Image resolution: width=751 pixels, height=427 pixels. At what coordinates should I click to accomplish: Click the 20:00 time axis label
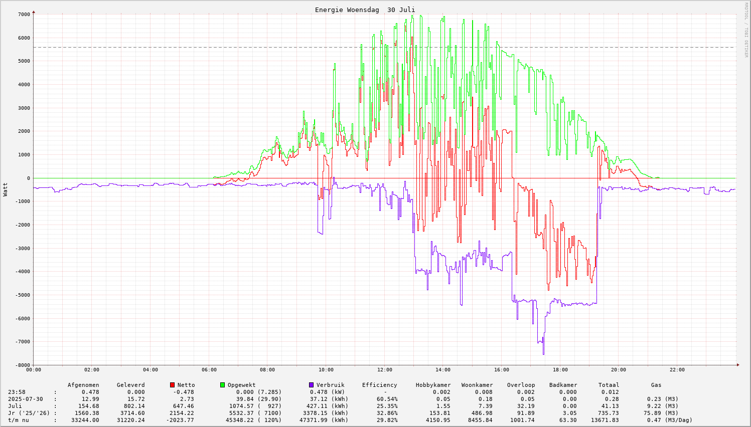pos(619,370)
